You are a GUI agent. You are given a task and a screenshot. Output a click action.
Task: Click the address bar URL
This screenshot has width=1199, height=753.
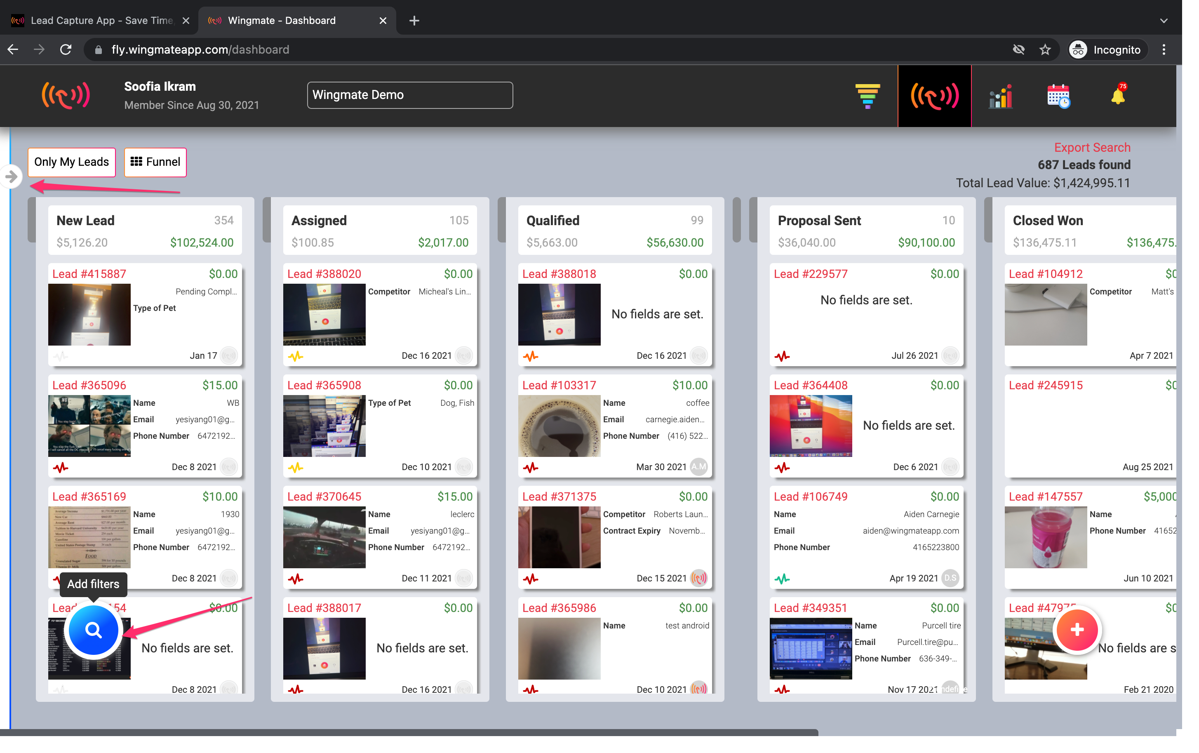pyautogui.click(x=200, y=50)
